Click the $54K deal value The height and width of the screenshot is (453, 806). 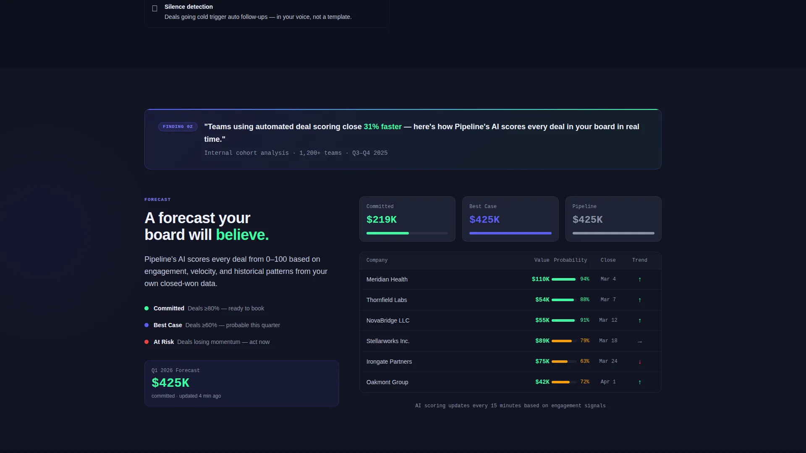[542, 300]
